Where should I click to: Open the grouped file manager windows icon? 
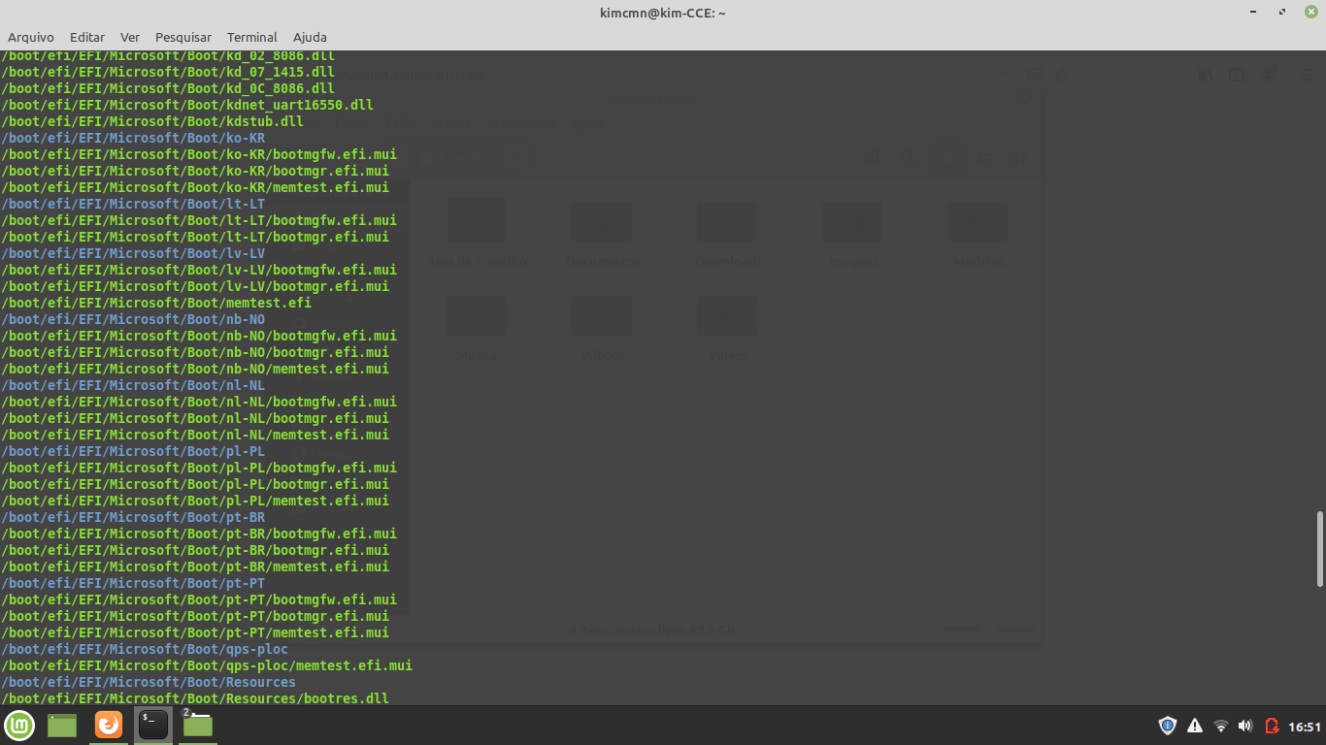click(197, 725)
